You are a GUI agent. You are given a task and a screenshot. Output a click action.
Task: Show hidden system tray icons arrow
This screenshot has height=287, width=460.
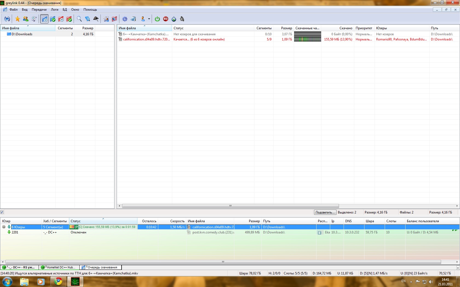point(411,282)
